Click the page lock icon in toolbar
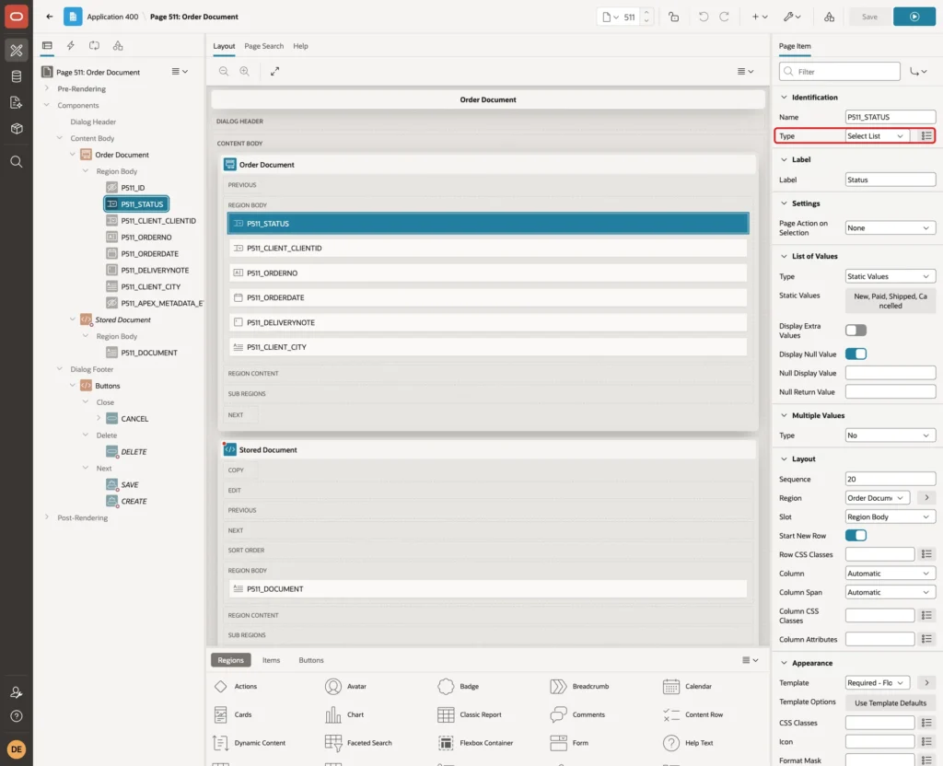 [673, 17]
